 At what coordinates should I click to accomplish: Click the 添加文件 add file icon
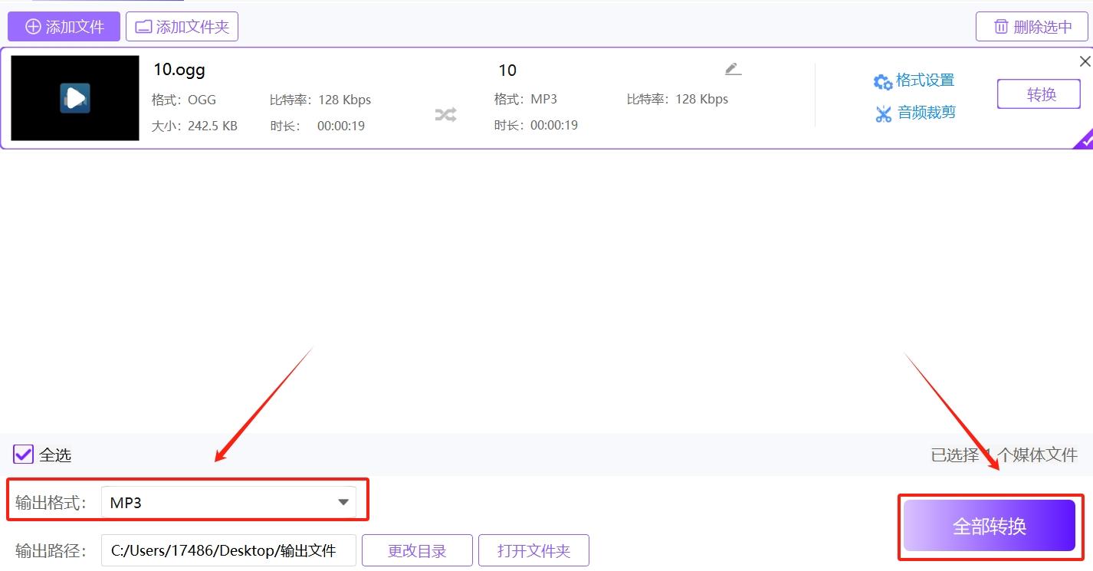click(x=32, y=26)
